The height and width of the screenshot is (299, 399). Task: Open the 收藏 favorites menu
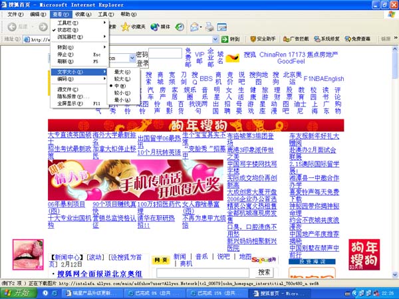[83, 14]
